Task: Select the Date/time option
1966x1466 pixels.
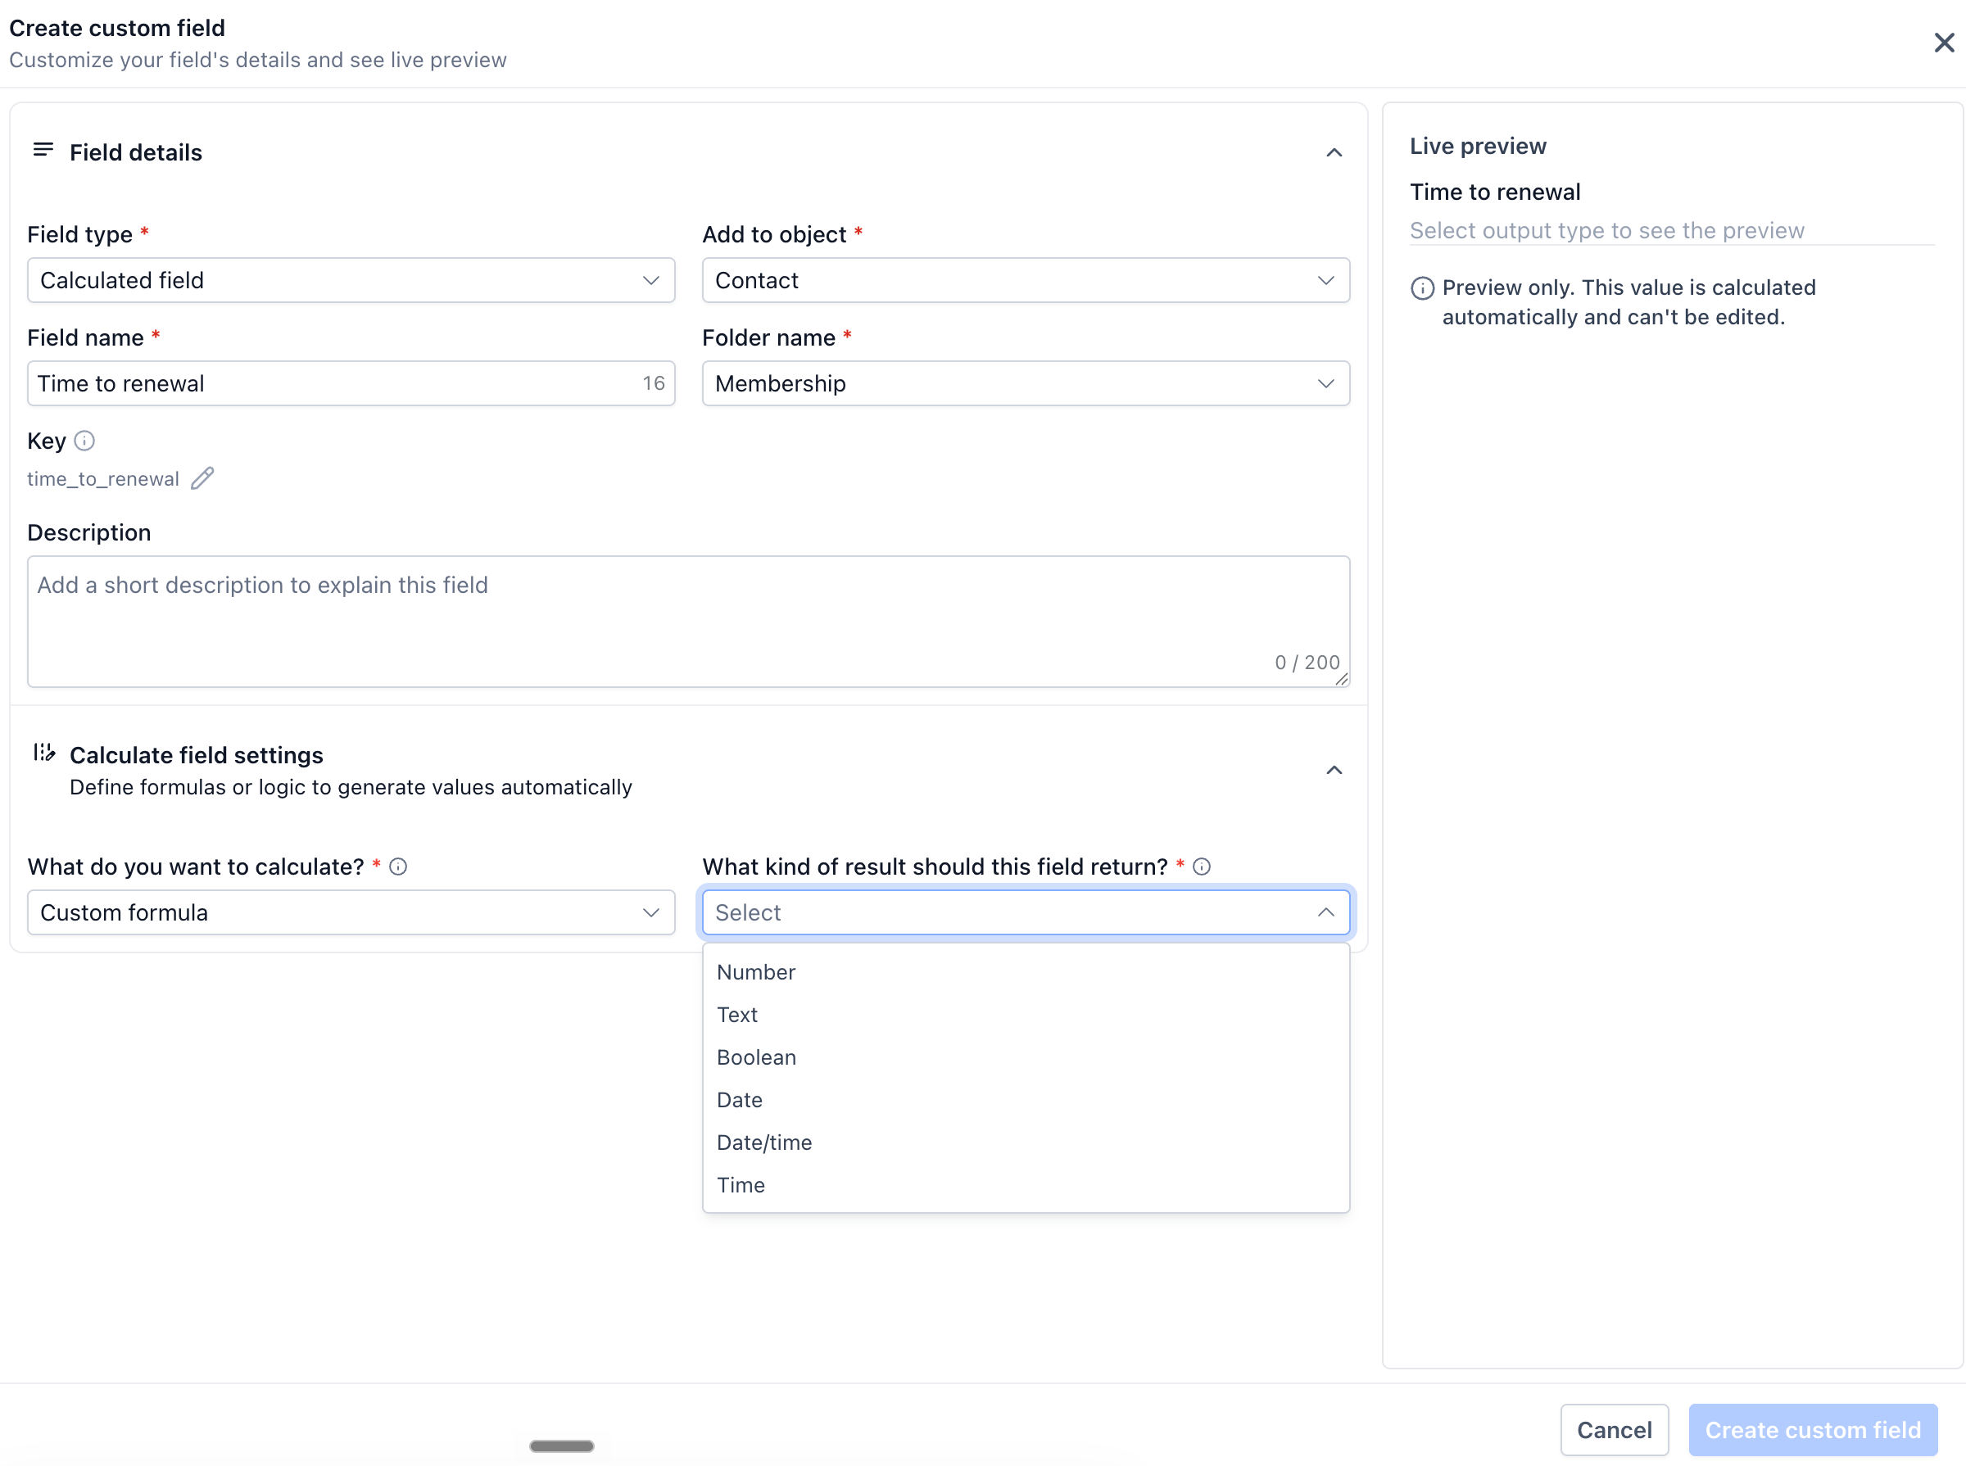Action: point(1025,1142)
